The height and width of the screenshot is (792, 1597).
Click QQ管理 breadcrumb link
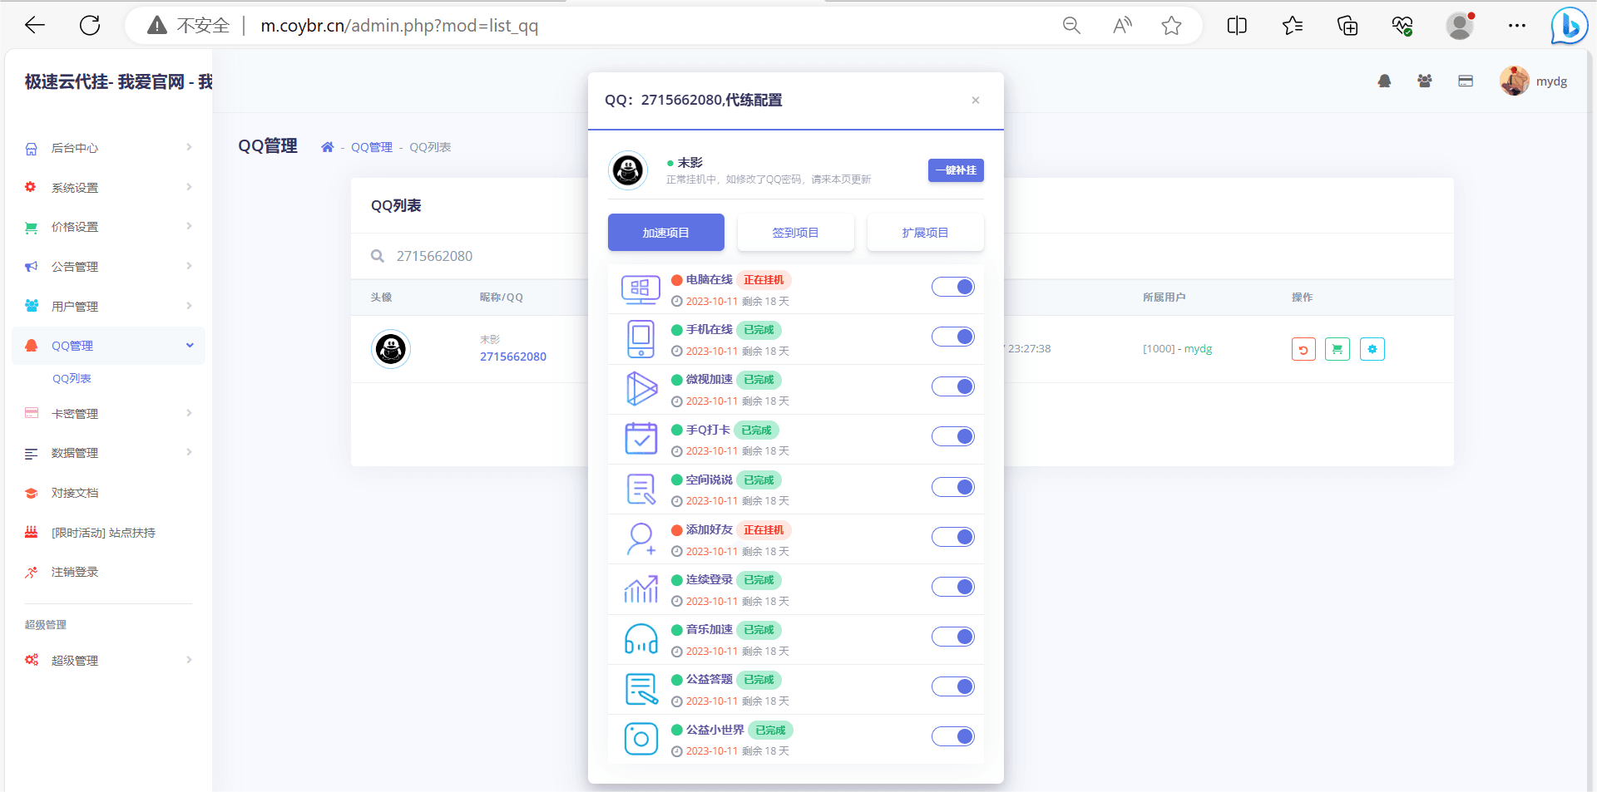371,147
